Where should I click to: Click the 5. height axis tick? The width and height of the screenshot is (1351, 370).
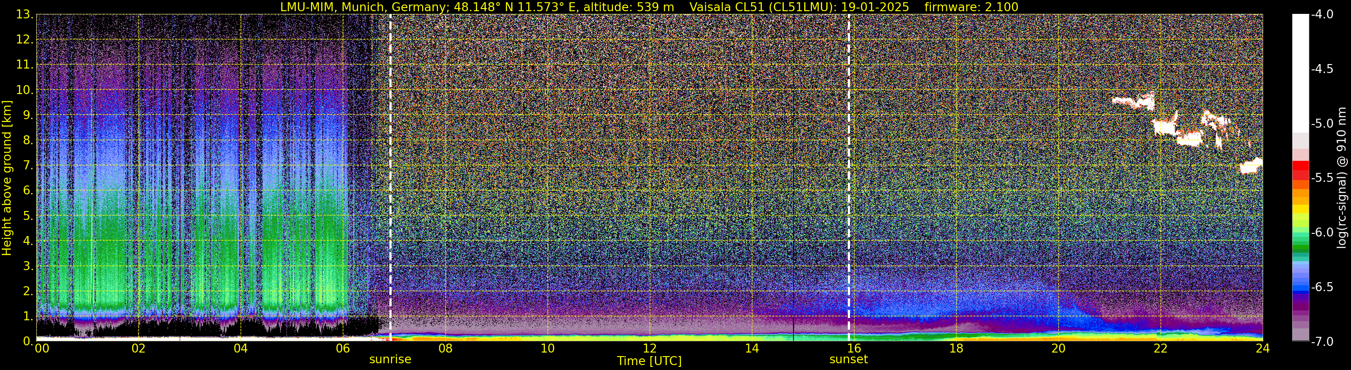pos(28,216)
